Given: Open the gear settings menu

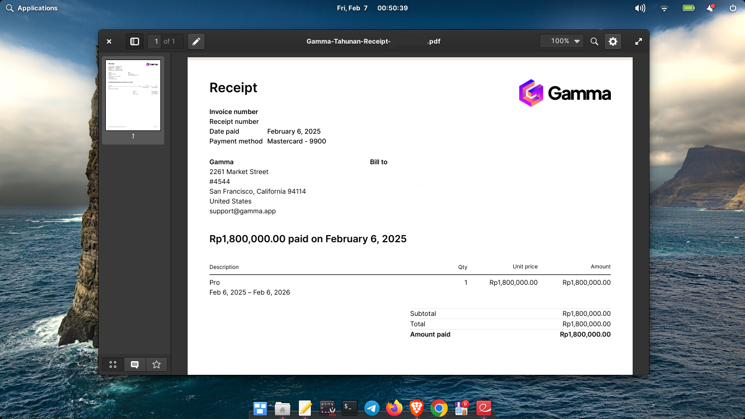Looking at the screenshot, I should tap(613, 41).
